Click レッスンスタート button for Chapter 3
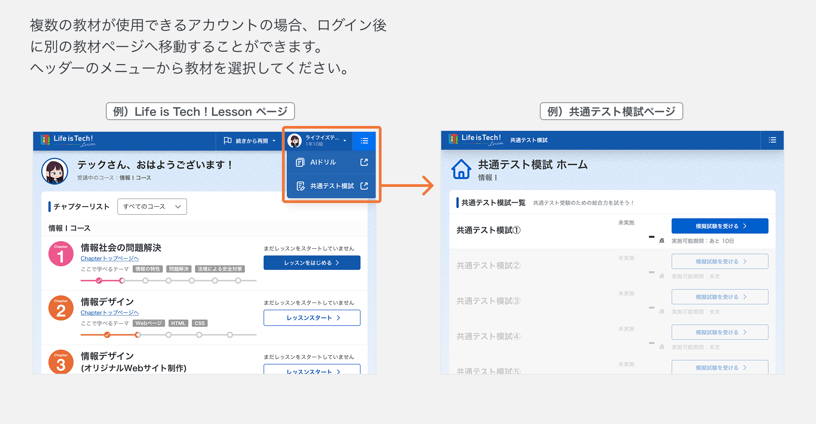This screenshot has height=424, width=816. pyautogui.click(x=312, y=369)
